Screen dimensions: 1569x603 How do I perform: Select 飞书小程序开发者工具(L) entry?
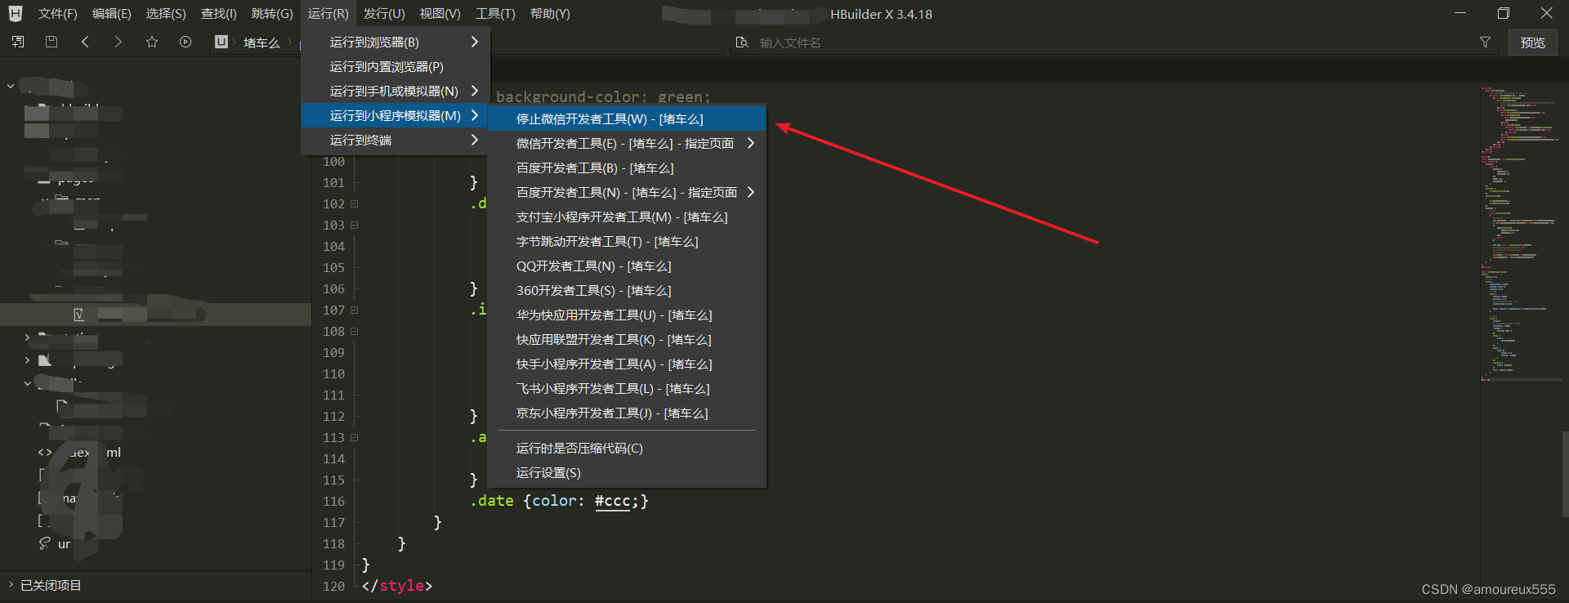[627, 388]
